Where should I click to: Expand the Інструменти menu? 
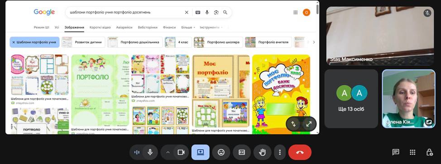coord(211,27)
